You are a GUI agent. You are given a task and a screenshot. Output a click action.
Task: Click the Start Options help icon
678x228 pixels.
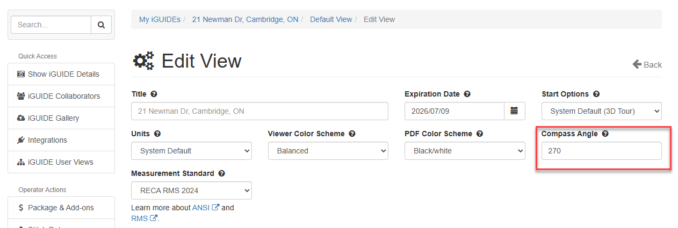coord(597,94)
